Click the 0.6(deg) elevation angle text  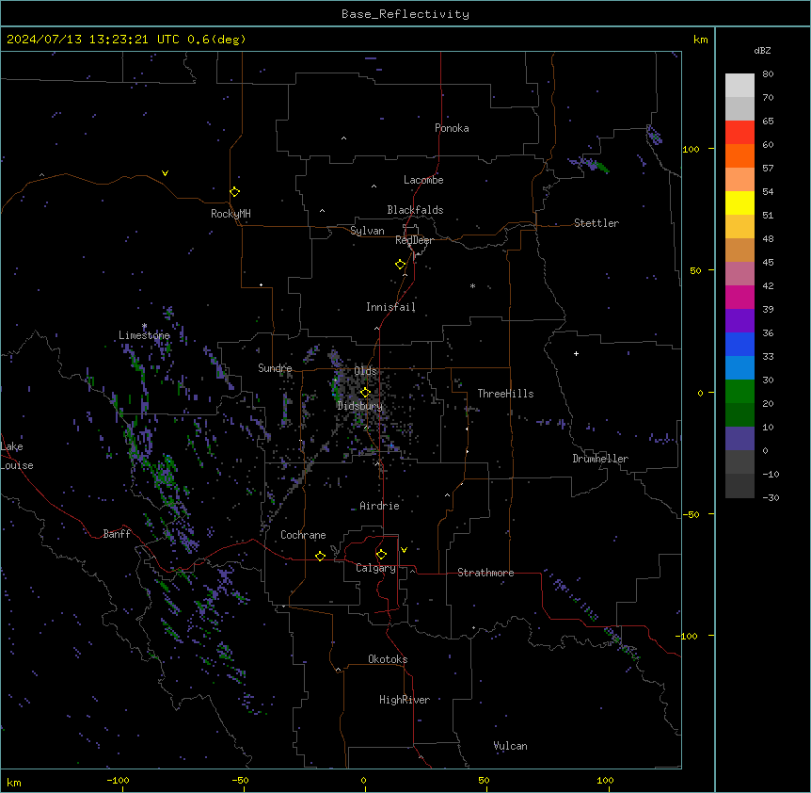point(216,40)
